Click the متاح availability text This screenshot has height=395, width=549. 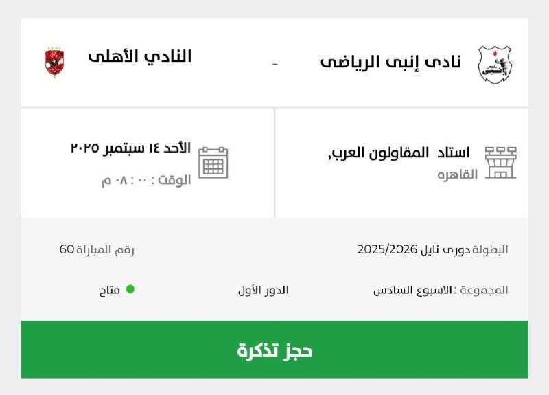(x=110, y=291)
